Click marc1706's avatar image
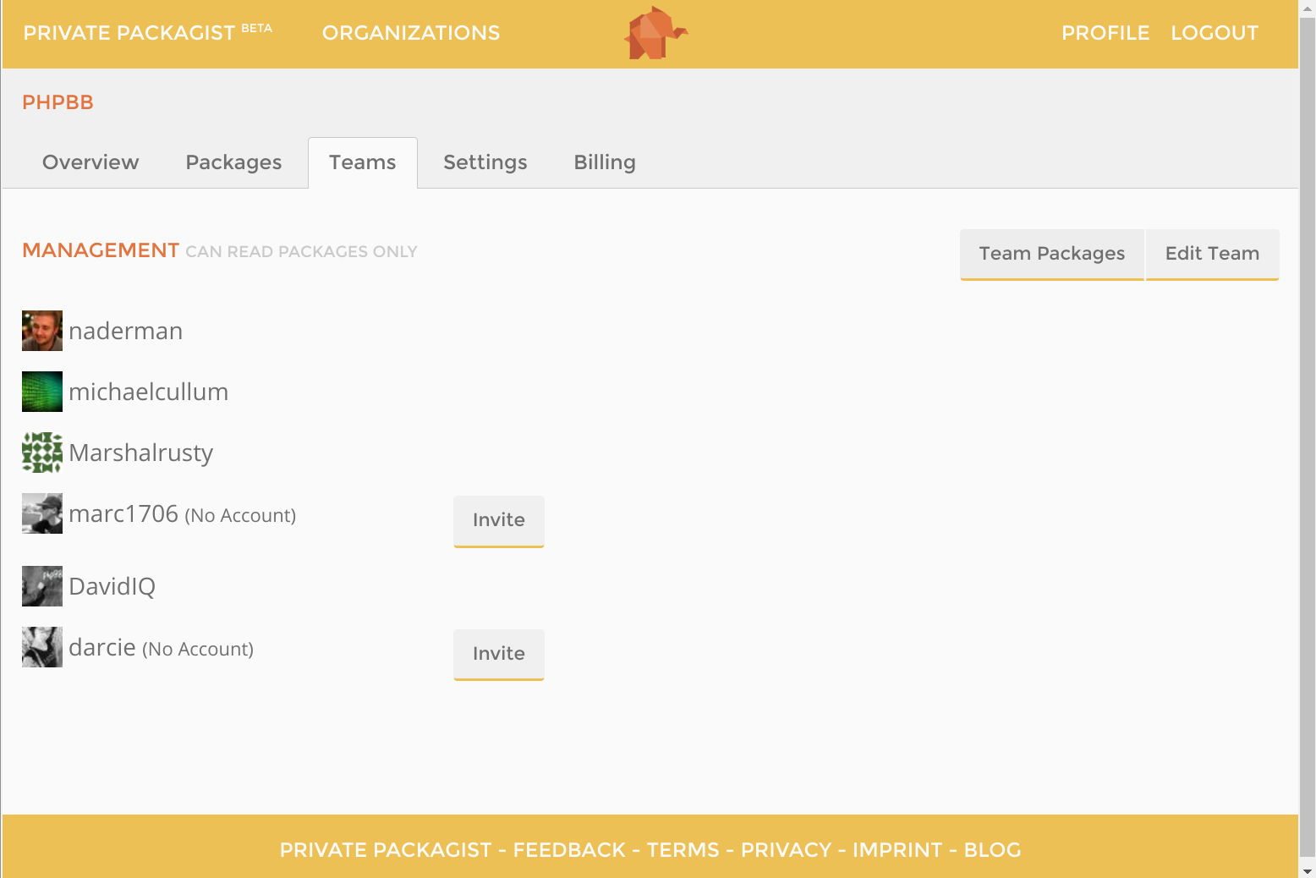 tap(42, 513)
